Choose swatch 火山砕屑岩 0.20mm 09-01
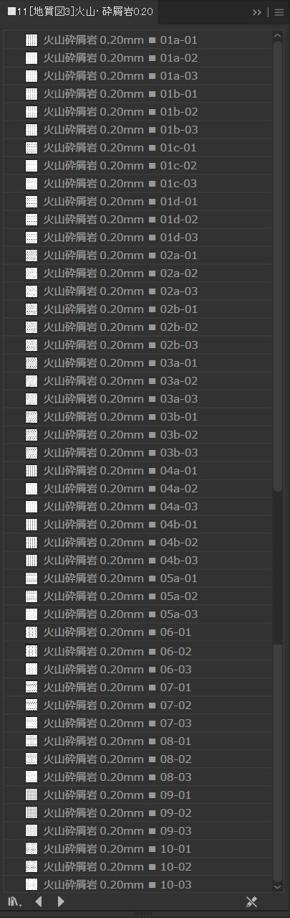This screenshot has height=918, width=290. pos(137,795)
